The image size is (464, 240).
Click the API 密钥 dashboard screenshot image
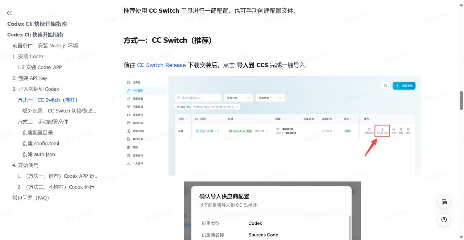(272, 125)
